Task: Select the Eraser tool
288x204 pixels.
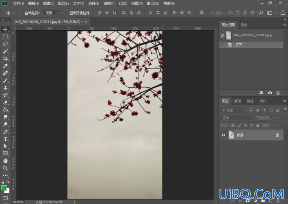Action: pyautogui.click(x=5, y=102)
